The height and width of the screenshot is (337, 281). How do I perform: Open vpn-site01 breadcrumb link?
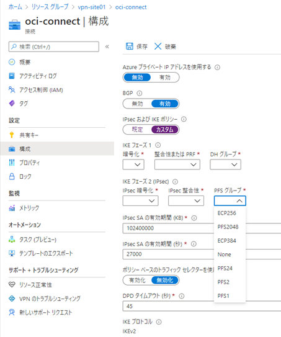tap(92, 7)
